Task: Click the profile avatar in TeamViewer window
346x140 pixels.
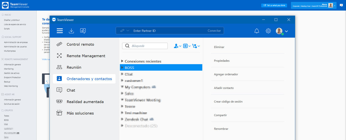Action: coord(279,31)
